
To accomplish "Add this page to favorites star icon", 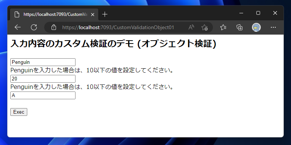I will click(x=204, y=27).
